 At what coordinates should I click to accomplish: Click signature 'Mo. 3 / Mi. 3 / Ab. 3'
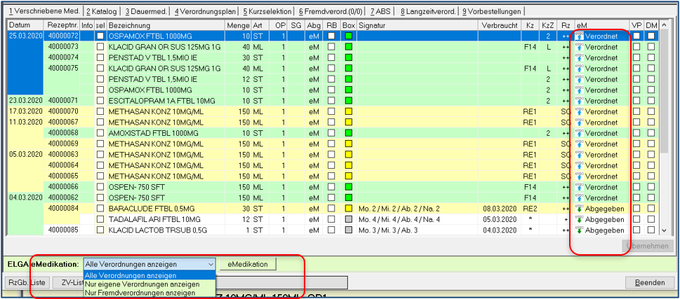388,230
